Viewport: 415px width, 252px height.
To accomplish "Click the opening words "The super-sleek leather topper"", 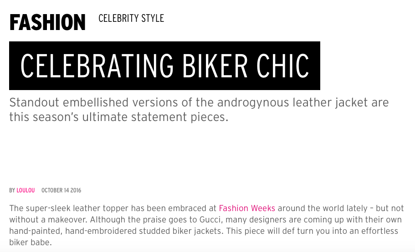I will (x=68, y=208).
